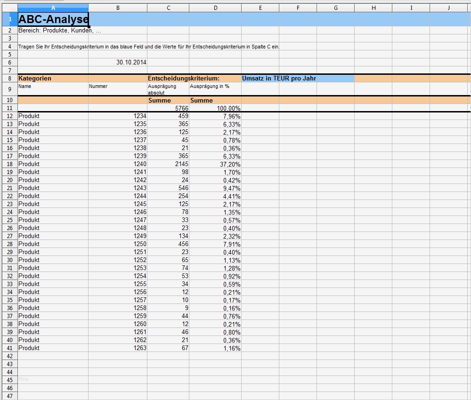
Task: Click the 37,20% percentage cell
Action: coord(215,164)
